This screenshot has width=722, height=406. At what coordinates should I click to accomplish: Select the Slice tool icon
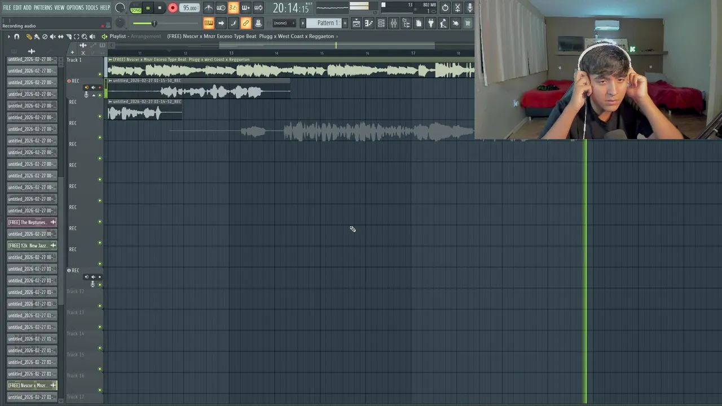(x=69, y=37)
